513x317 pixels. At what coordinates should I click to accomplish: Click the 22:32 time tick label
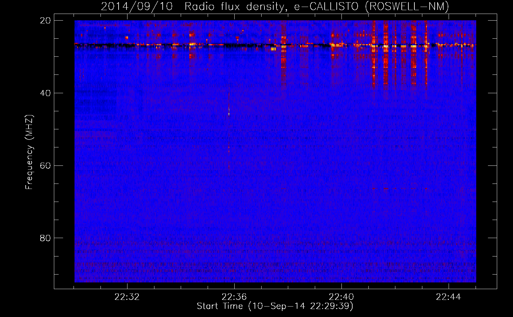[127, 297]
